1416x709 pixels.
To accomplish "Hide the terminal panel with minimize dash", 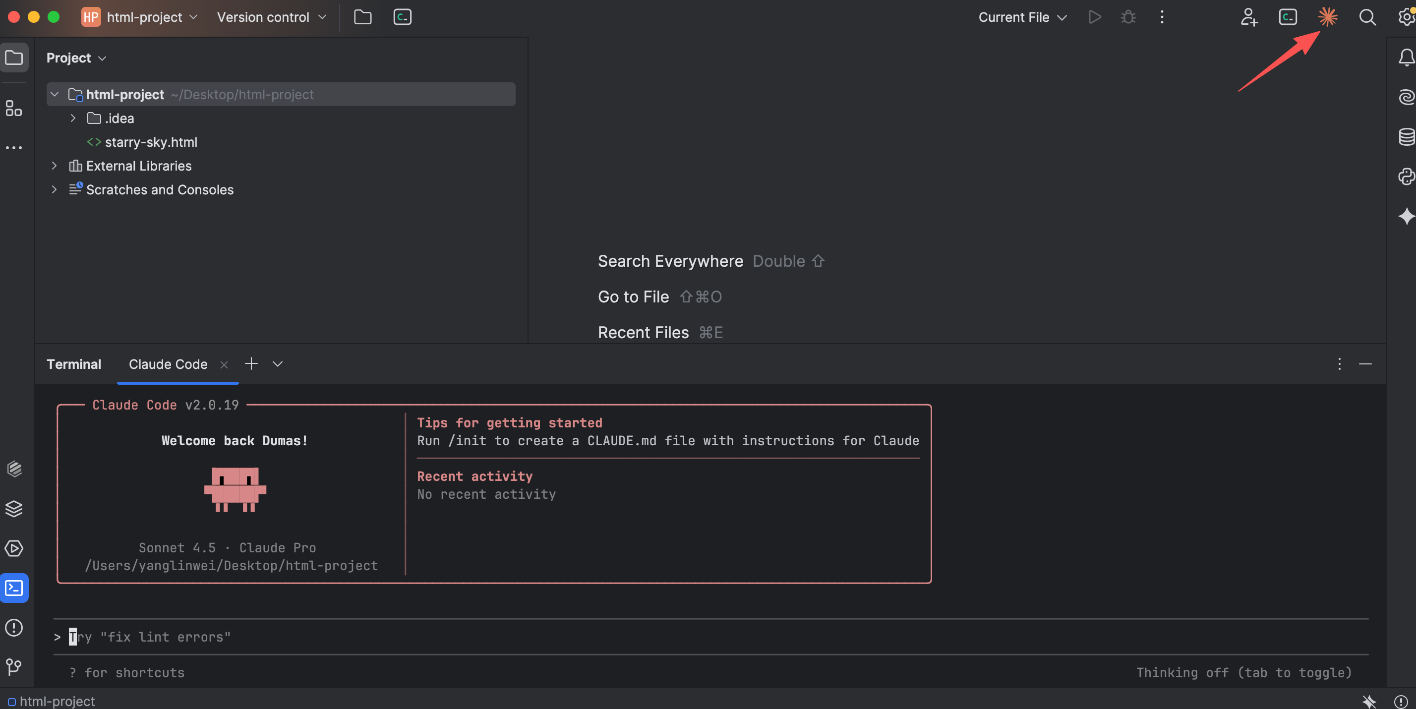I will click(x=1365, y=364).
